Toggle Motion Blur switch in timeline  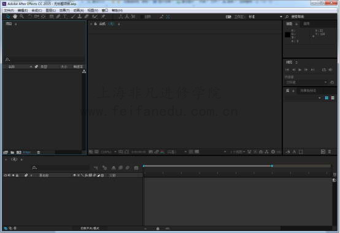point(128,168)
